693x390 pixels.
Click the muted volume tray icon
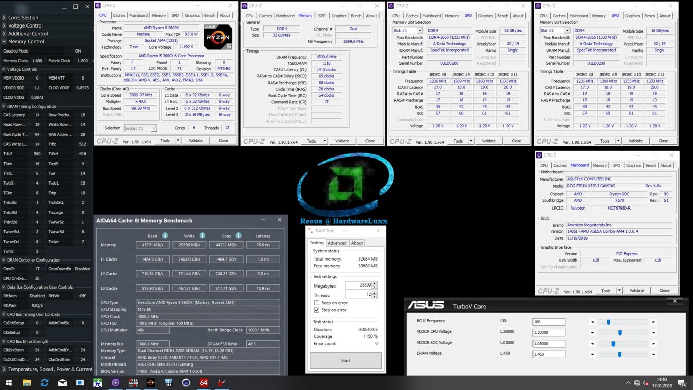tap(646, 383)
